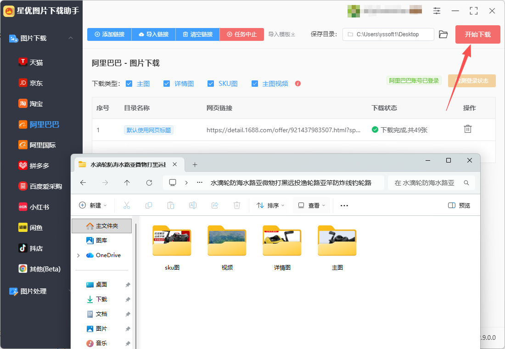Click the copy icon in Explorer toolbar
The height and width of the screenshot is (349, 505).
[x=148, y=205]
